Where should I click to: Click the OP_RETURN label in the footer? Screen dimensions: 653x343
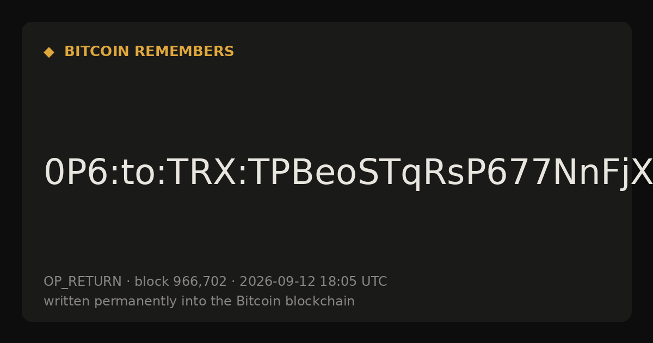coord(83,282)
